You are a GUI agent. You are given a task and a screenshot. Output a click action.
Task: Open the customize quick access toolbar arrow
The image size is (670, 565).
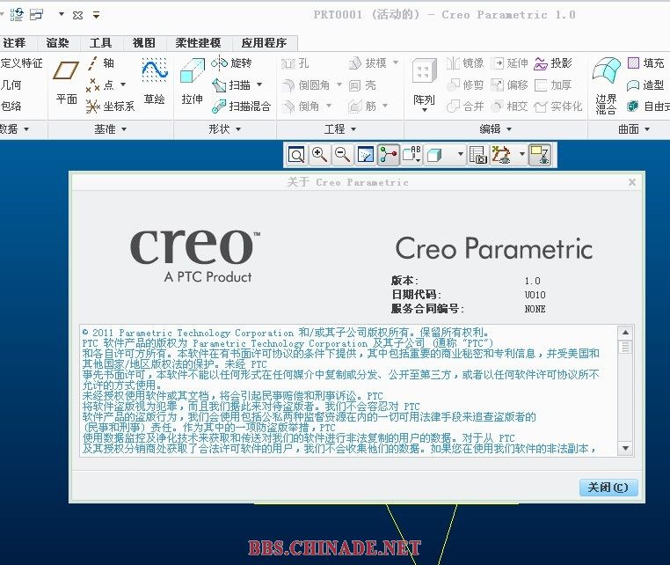click(96, 15)
